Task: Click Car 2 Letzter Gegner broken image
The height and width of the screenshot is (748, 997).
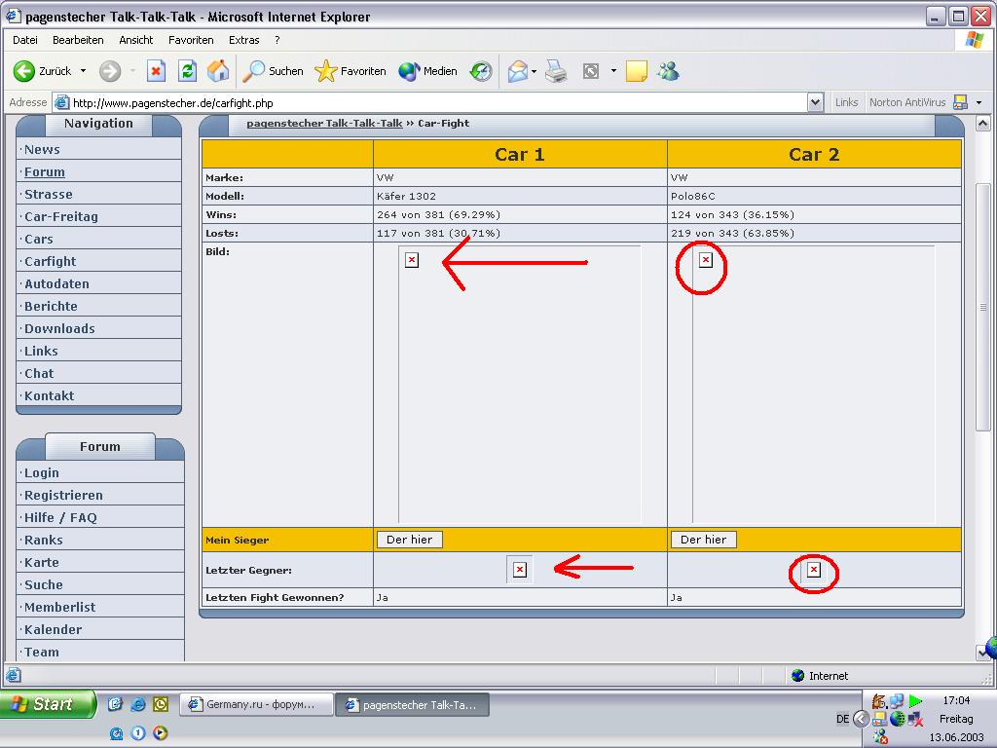Action: (814, 570)
